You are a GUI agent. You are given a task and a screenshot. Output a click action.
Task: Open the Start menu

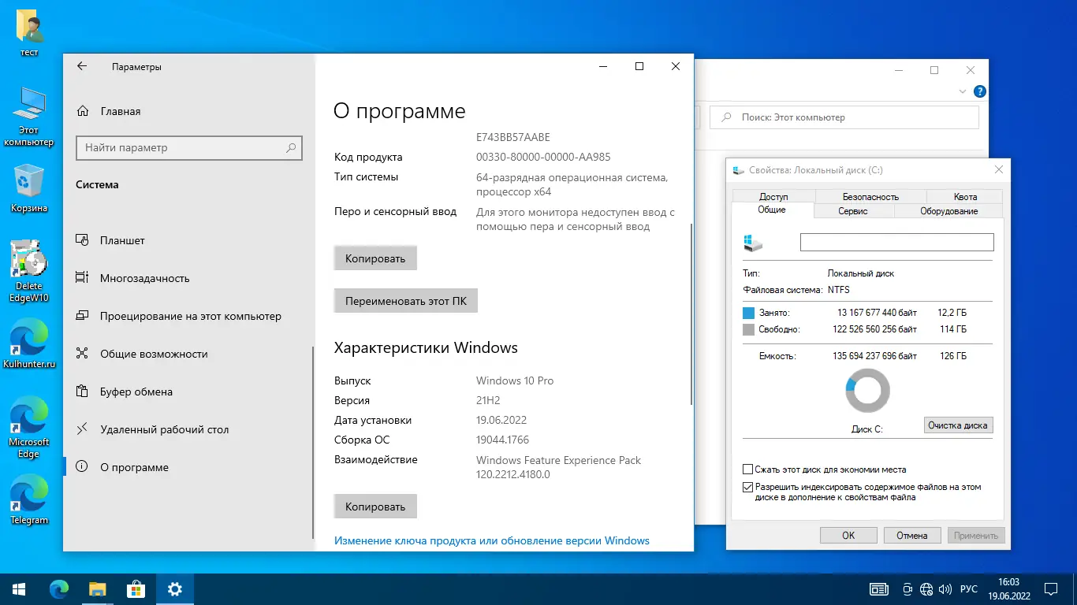tap(17, 588)
